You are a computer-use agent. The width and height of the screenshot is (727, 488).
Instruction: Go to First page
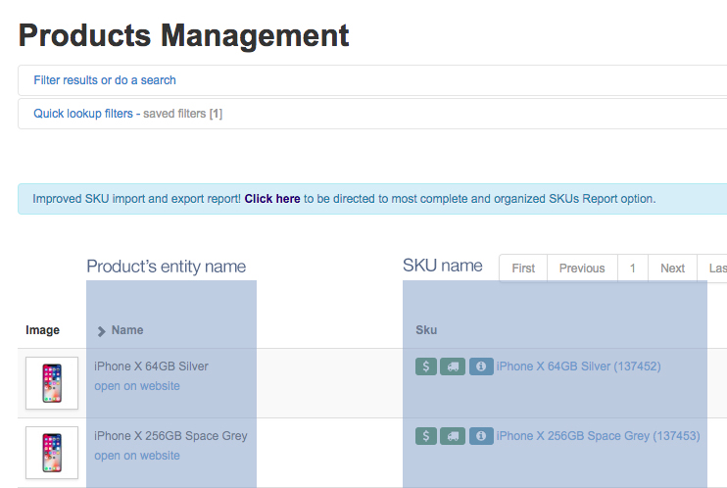(x=523, y=268)
